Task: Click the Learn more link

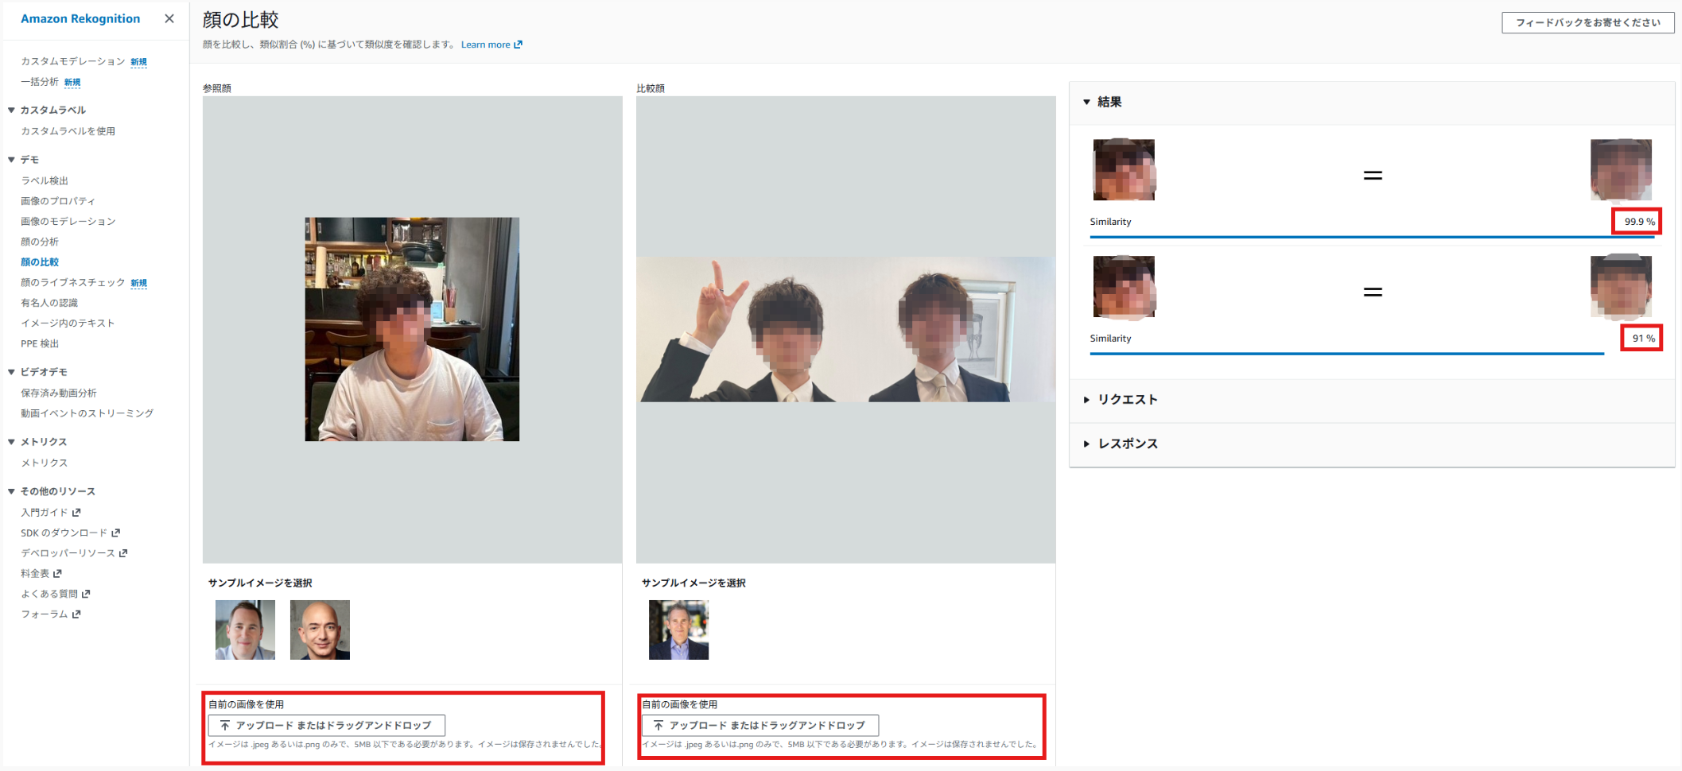Action: pyautogui.click(x=491, y=45)
